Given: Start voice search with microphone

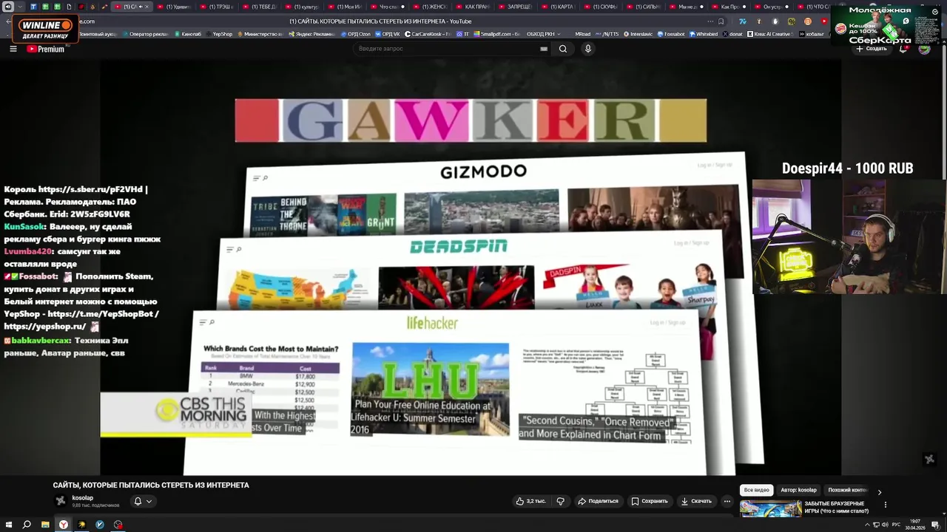Looking at the screenshot, I should click(588, 49).
